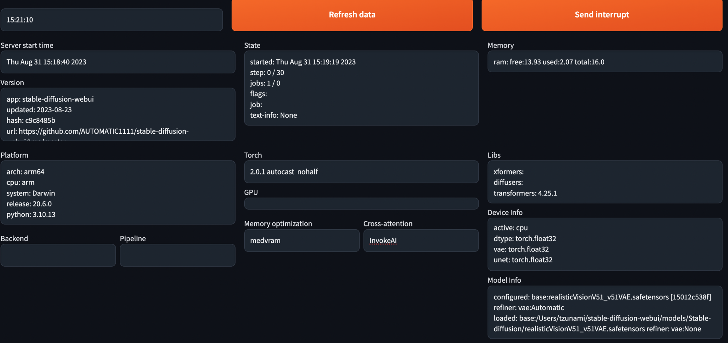Click the empty GPU field

(x=361, y=203)
